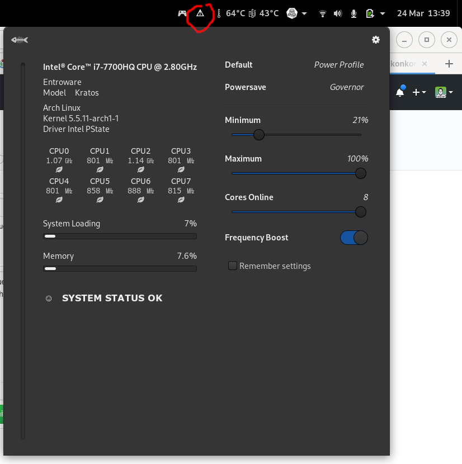The width and height of the screenshot is (462, 464).
Task: Click the CPU0 leaf governor icon
Action: pos(59,169)
